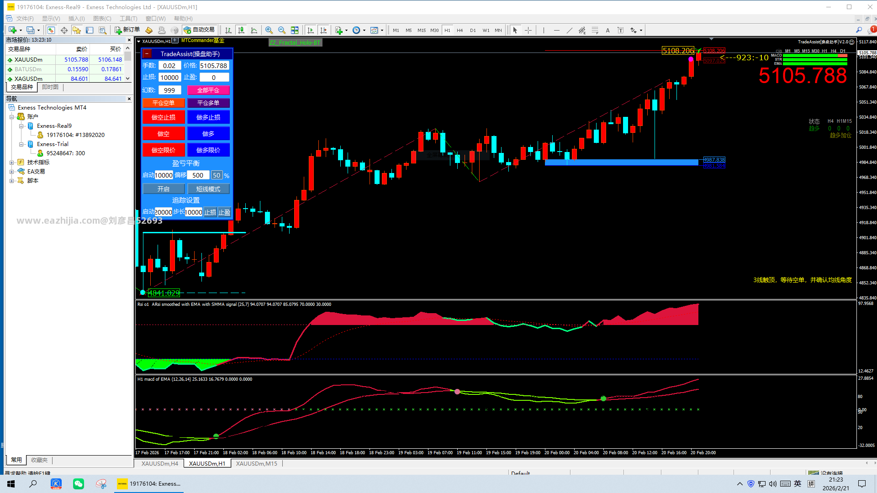Screen dimensions: 877x493
Task: Click 全部平仓 close all button
Action: tap(208, 90)
